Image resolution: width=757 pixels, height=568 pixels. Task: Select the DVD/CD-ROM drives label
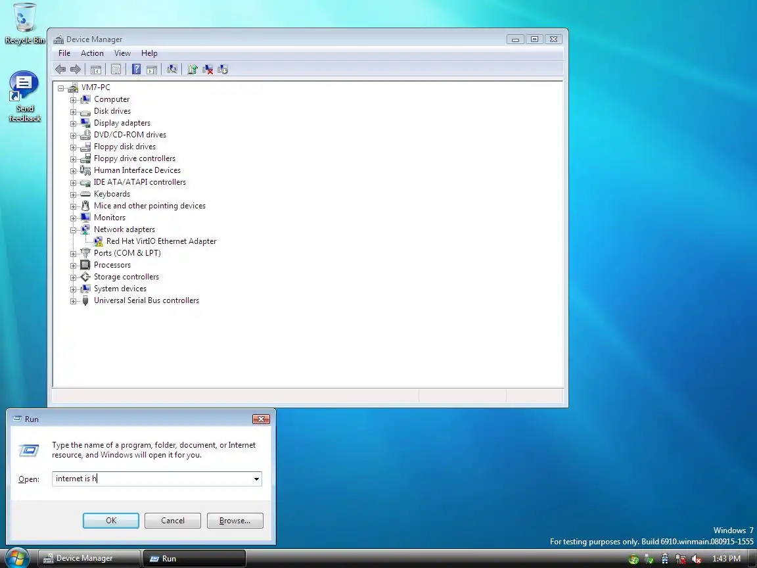(130, 135)
